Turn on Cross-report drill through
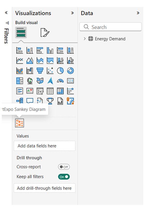Viewport: 145px width, 211px height. [64, 167]
